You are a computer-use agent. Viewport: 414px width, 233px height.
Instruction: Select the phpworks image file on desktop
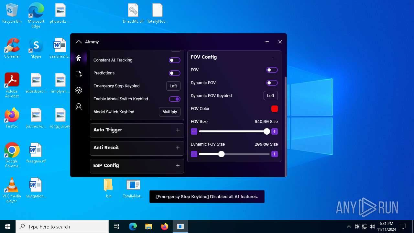[x=60, y=14]
